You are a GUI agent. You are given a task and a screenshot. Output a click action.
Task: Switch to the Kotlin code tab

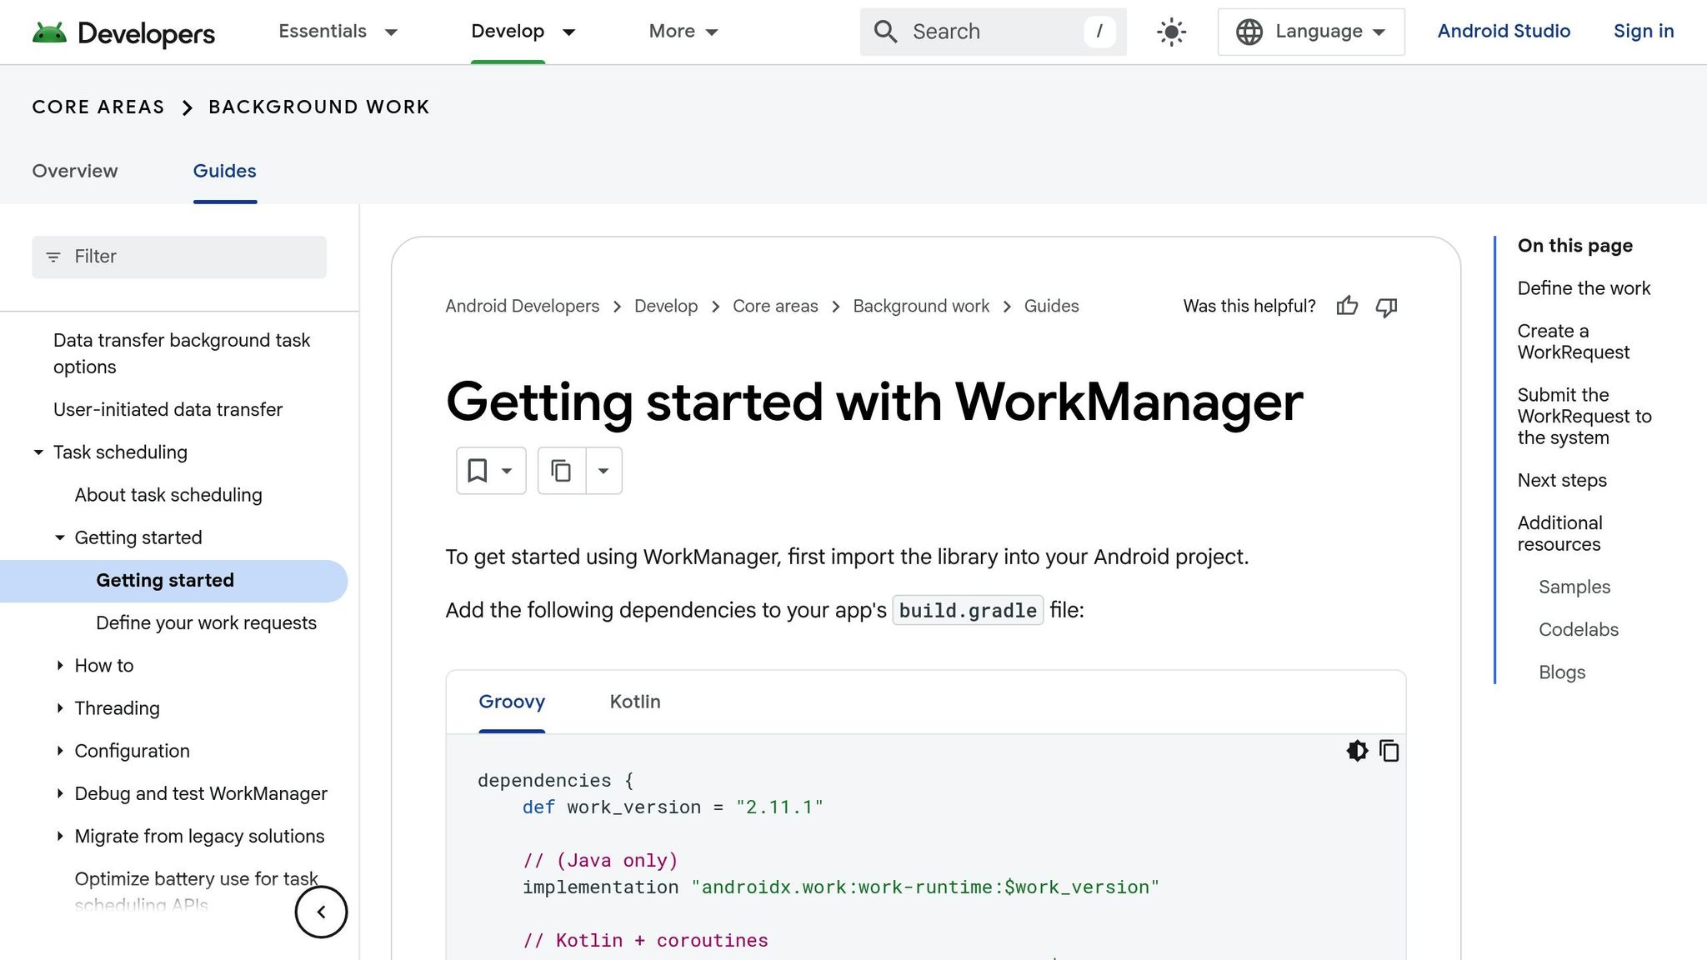click(x=635, y=702)
